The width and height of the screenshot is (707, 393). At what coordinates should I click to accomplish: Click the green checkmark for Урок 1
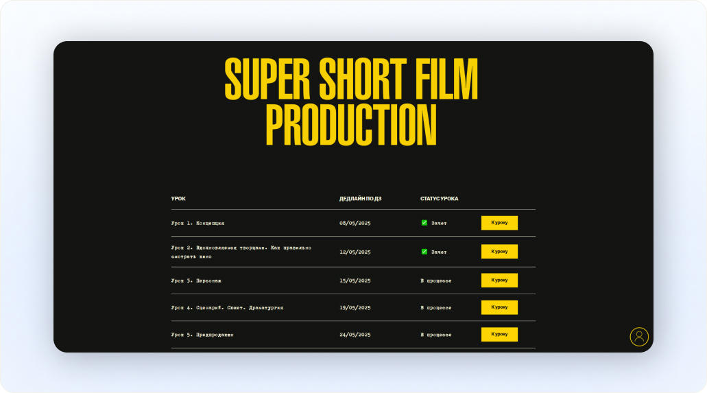point(424,223)
